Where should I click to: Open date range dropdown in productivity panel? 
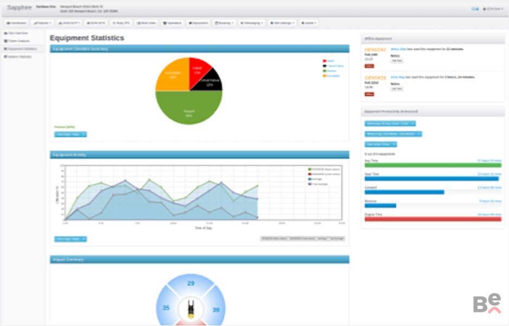[x=380, y=145]
